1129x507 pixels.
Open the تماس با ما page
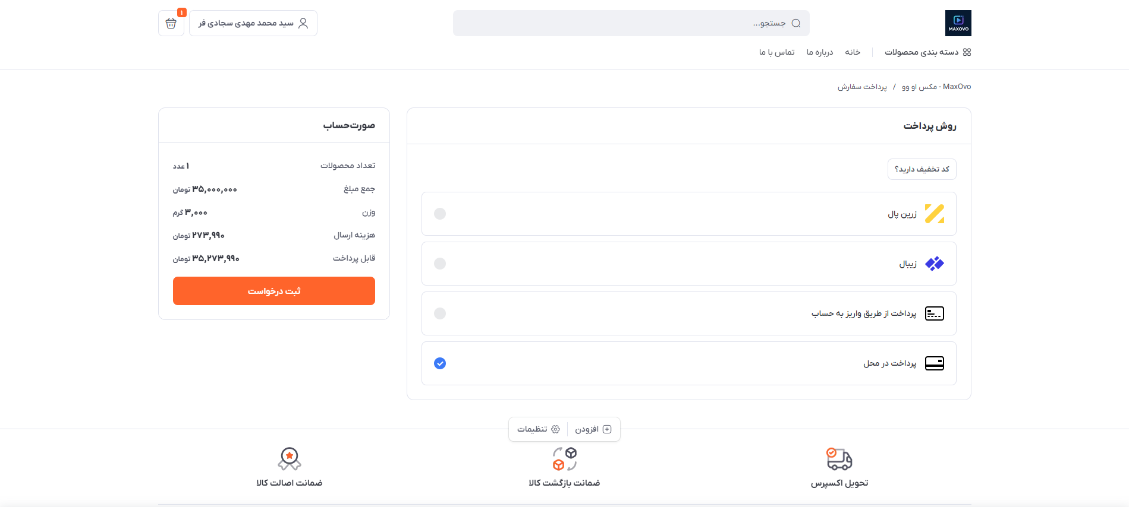point(776,52)
